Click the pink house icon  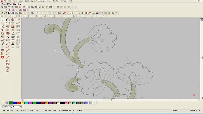click(13, 10)
